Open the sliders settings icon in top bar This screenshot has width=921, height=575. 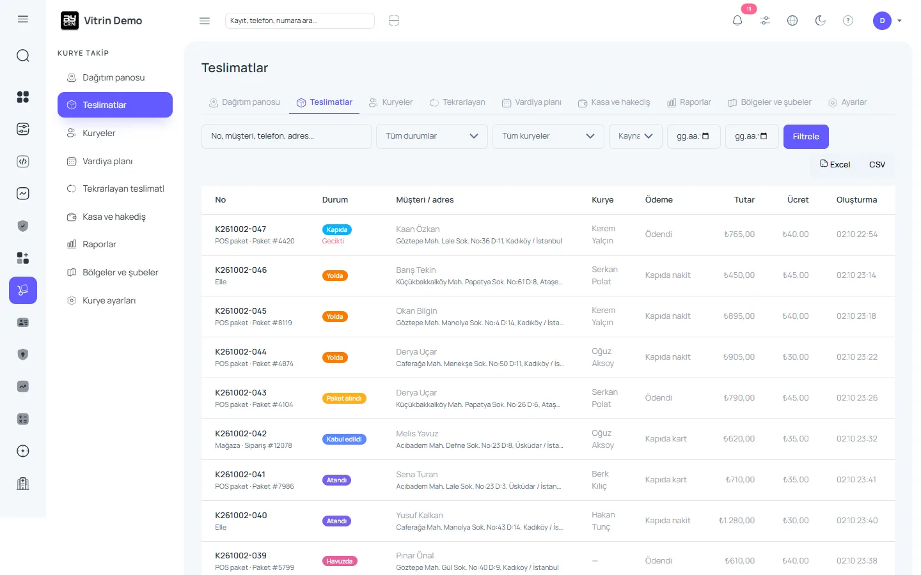click(x=765, y=20)
